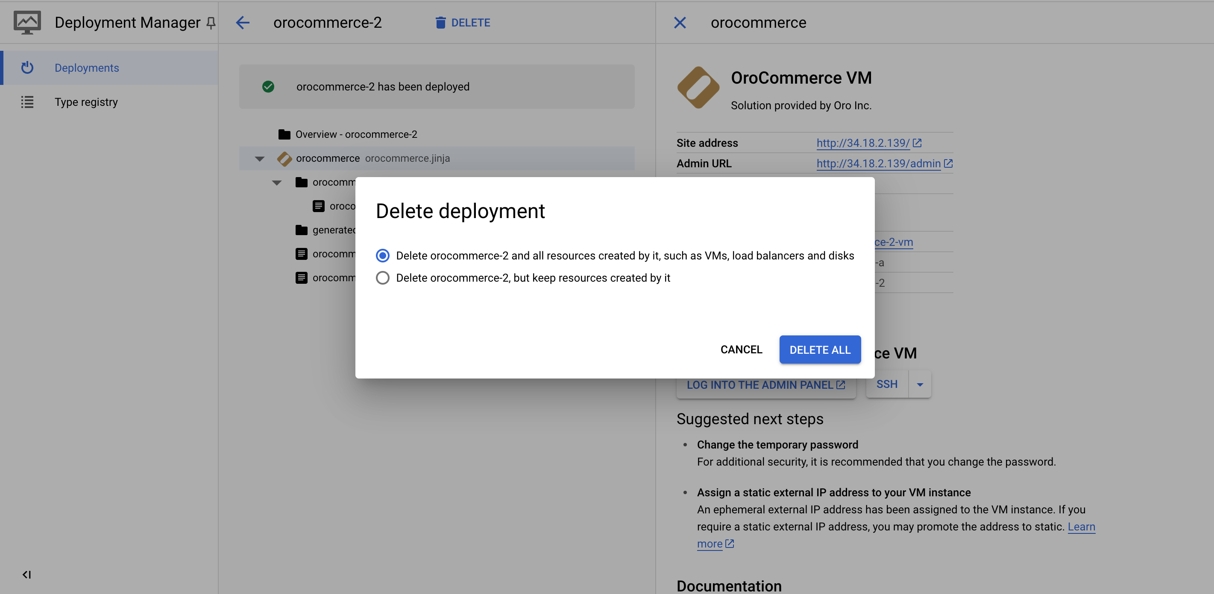Collapse the sidebar using bottom-left arrow icon

click(27, 574)
